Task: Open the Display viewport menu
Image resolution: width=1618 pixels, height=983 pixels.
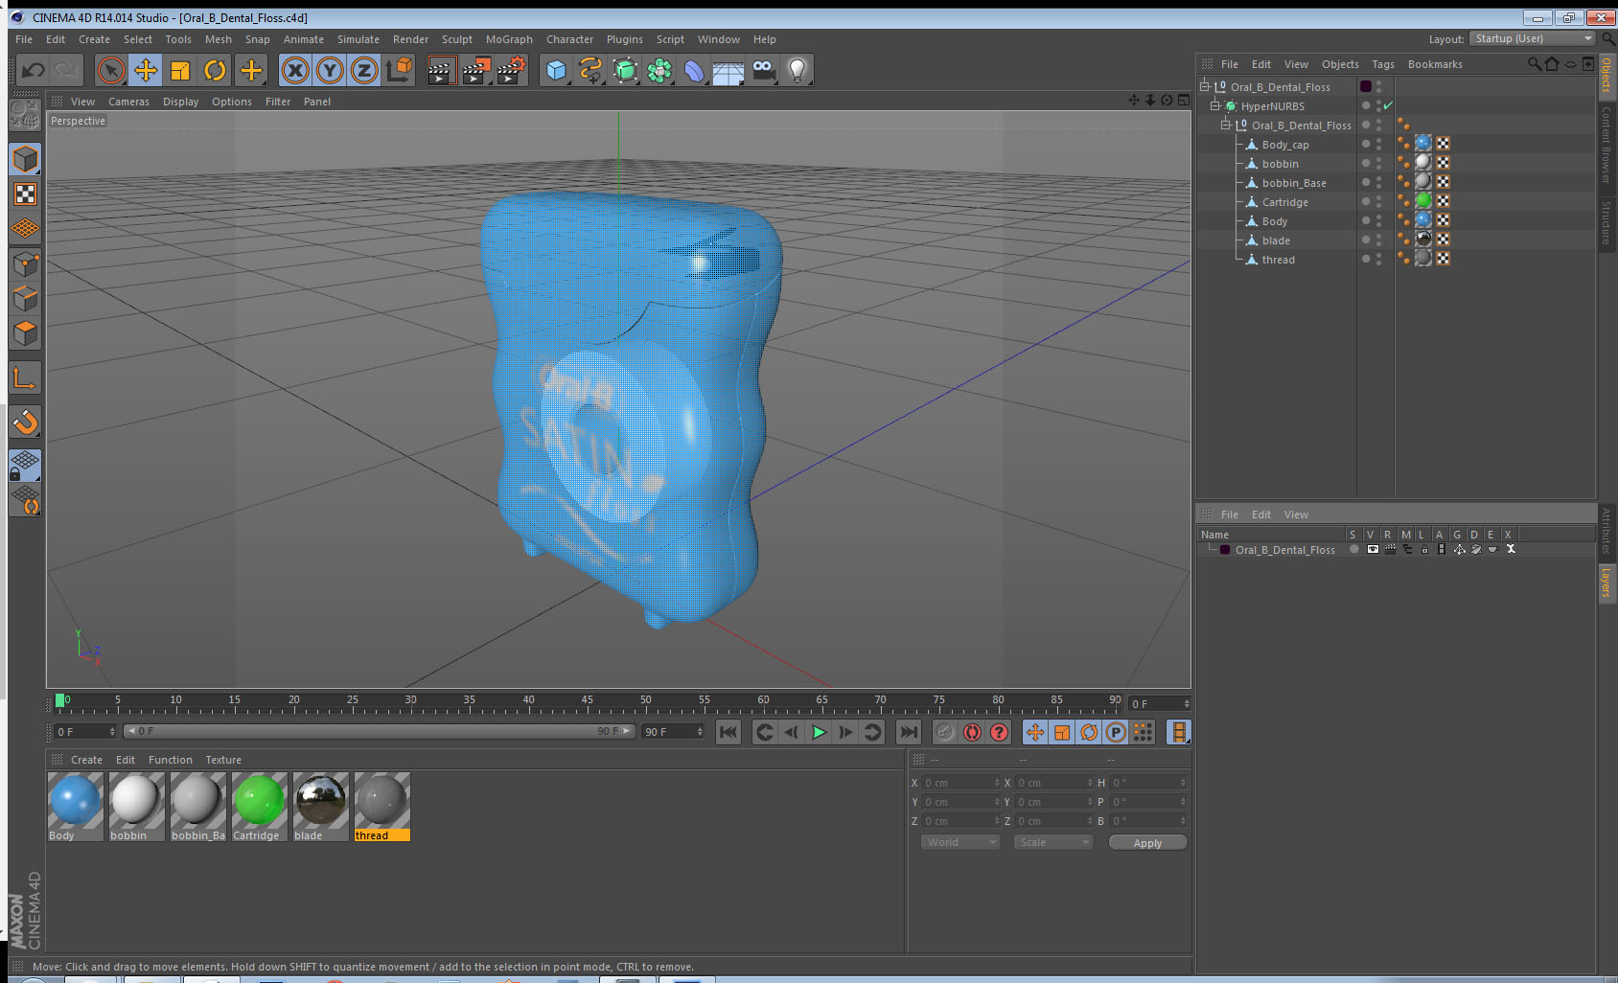Action: pos(180,102)
